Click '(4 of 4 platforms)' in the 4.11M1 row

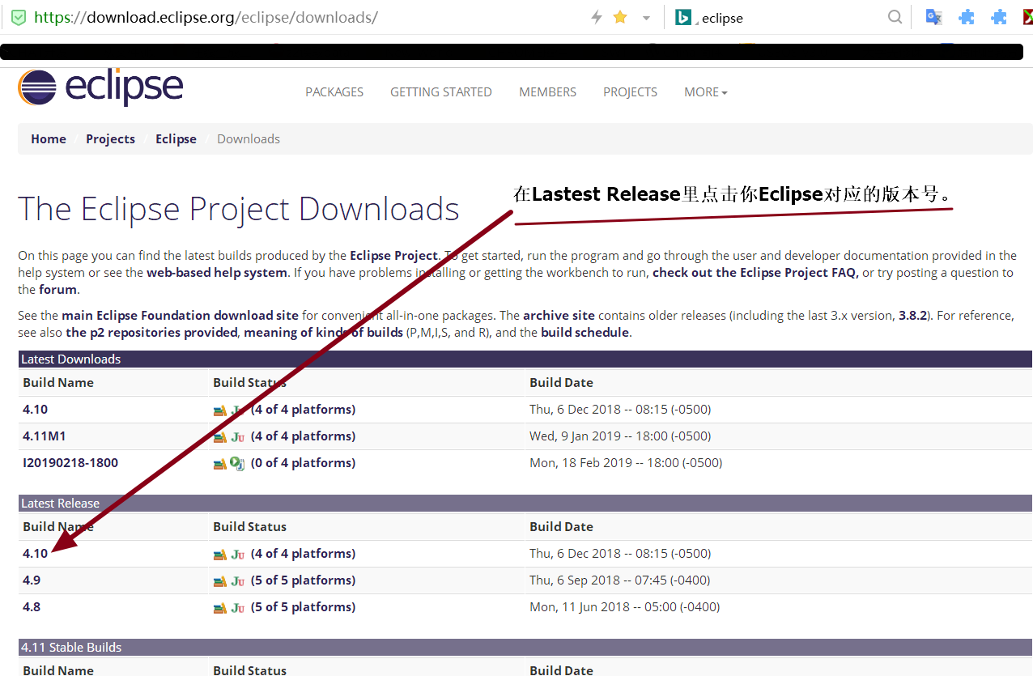303,436
